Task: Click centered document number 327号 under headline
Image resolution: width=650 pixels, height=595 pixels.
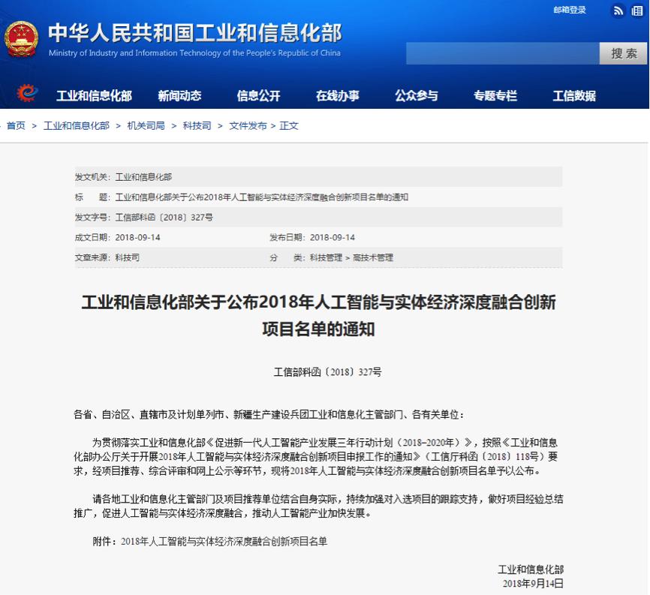Action: [x=327, y=371]
